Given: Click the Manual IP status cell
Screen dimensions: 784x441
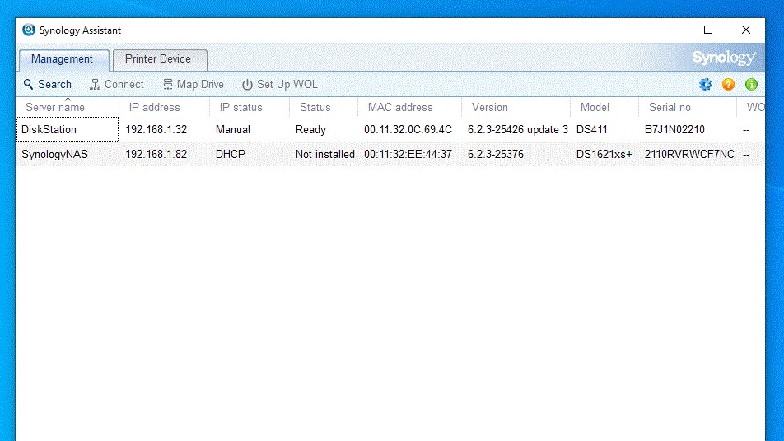Looking at the screenshot, I should [x=232, y=130].
